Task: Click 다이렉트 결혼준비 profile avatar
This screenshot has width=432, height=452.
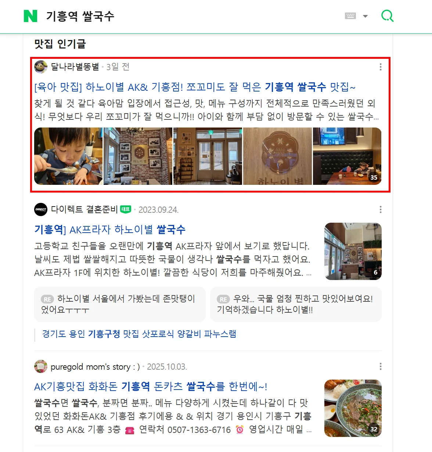Action: [x=41, y=209]
